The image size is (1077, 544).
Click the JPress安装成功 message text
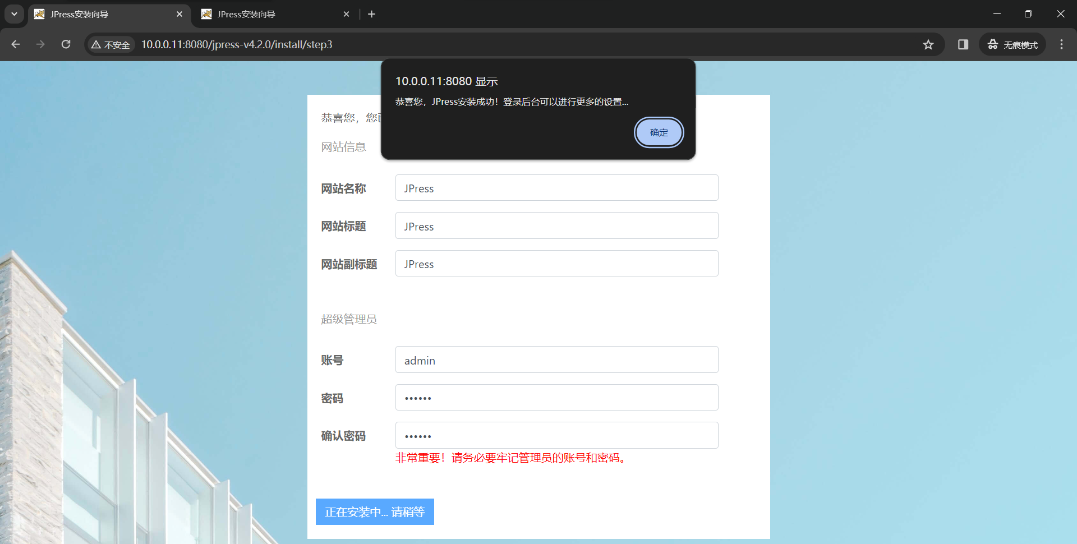(512, 102)
